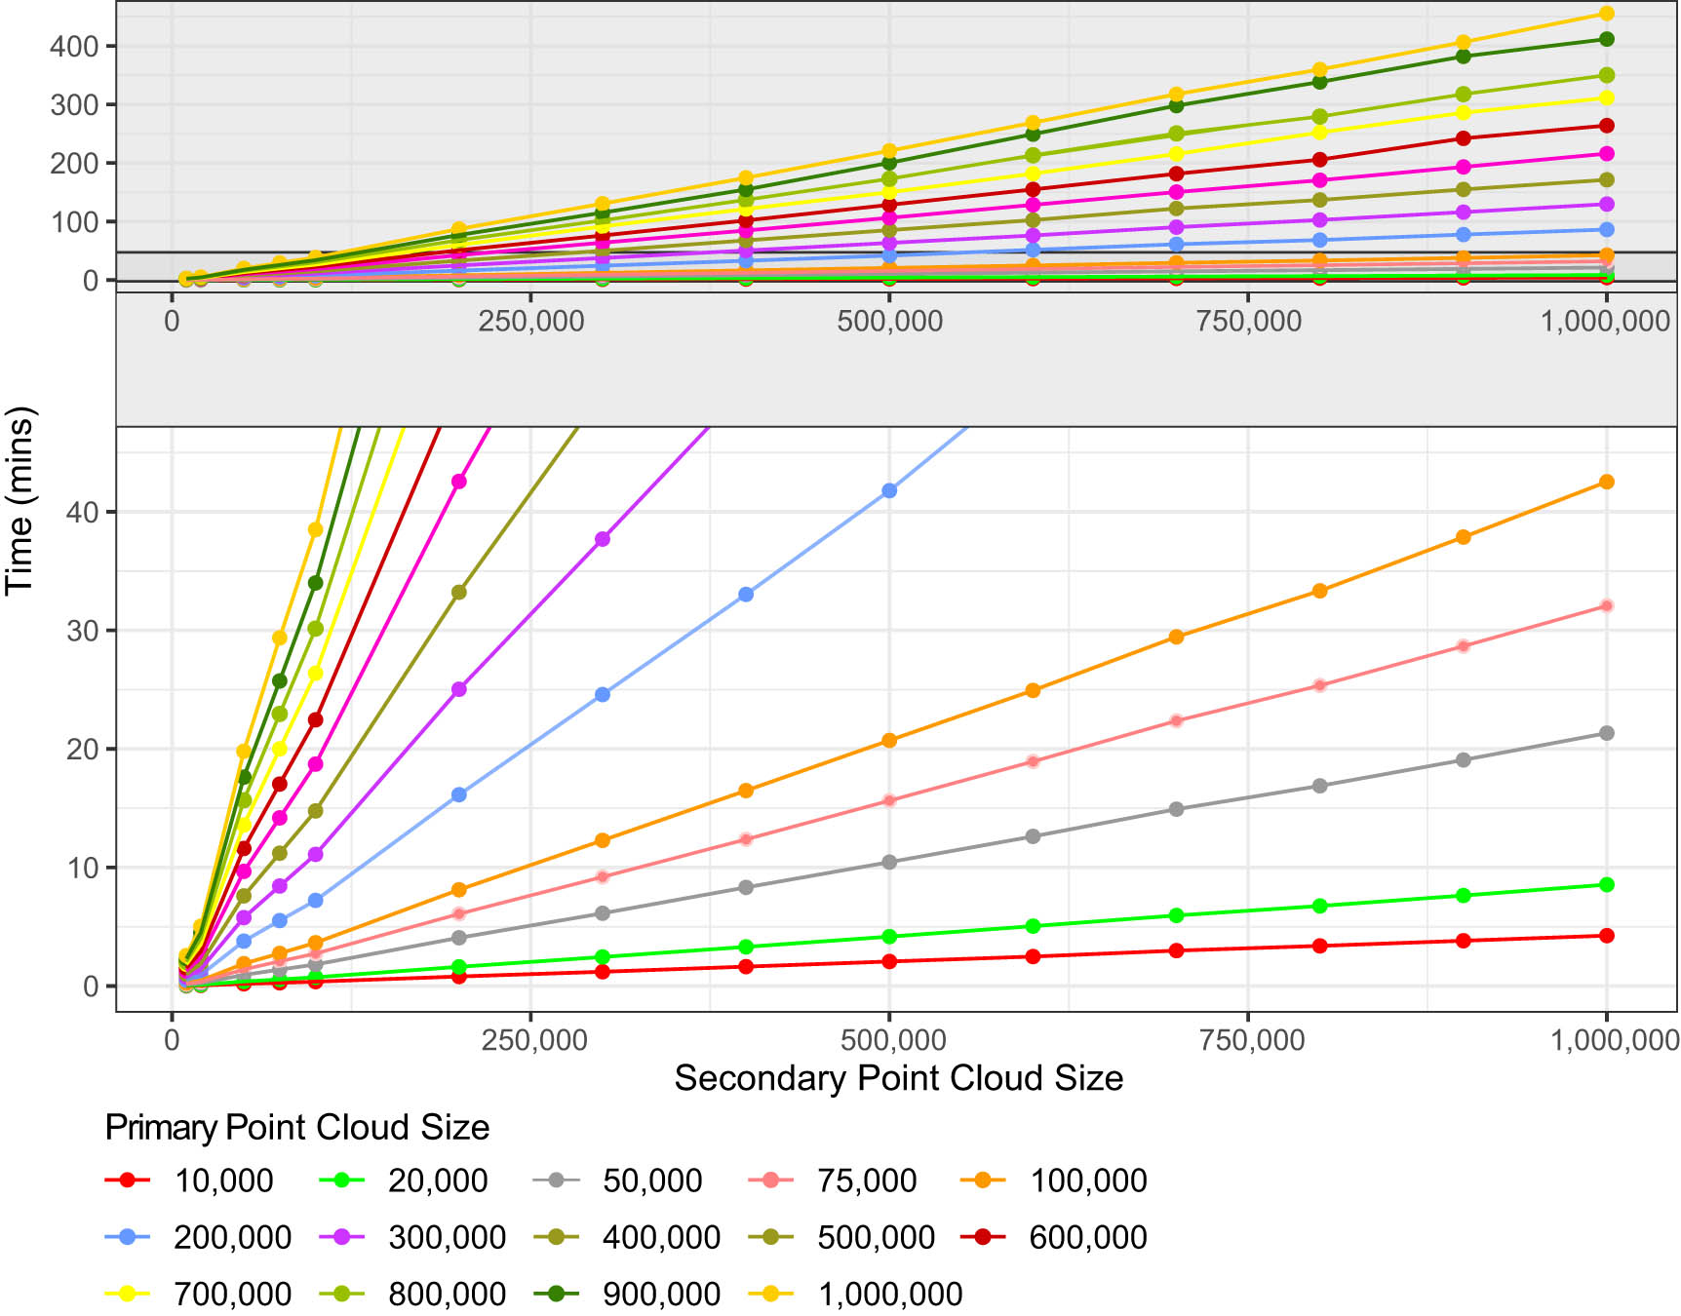Click the 1,000,000 legend label text
The height and width of the screenshot is (1316, 1681).
pos(889,1294)
